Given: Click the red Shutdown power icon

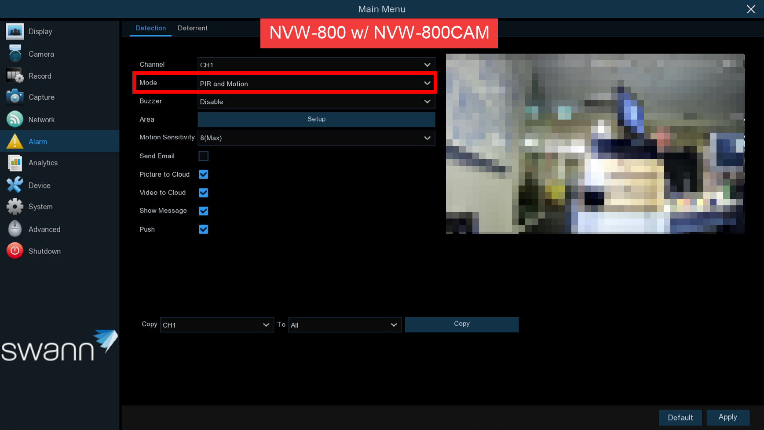Looking at the screenshot, I should 15,251.
